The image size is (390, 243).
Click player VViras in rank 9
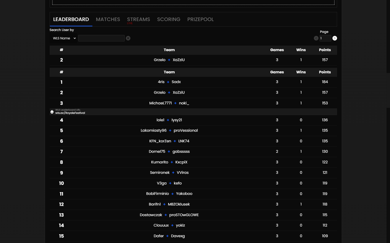[x=183, y=173]
